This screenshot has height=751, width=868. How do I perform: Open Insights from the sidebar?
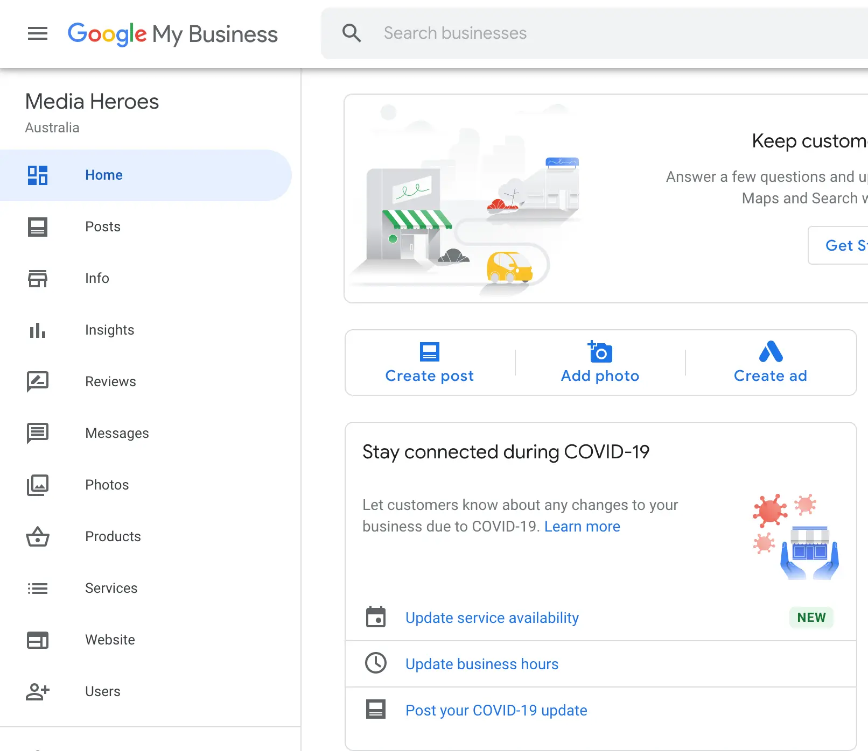[145, 330]
